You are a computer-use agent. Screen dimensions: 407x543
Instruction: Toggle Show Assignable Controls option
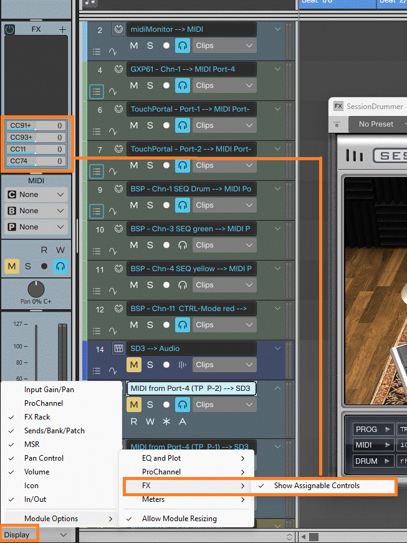coord(317,486)
